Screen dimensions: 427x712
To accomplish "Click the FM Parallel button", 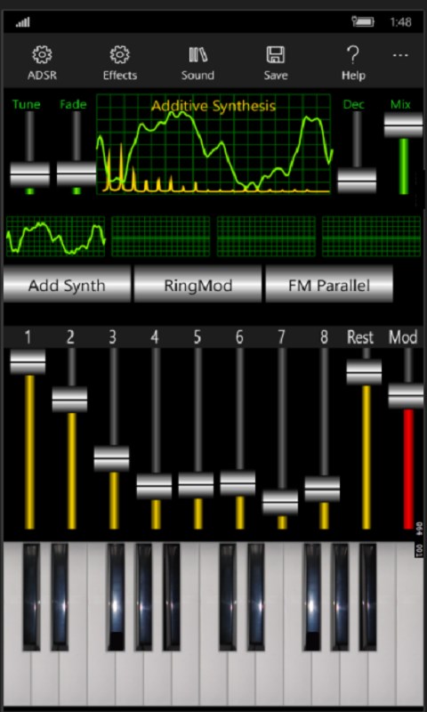I will pyautogui.click(x=329, y=285).
